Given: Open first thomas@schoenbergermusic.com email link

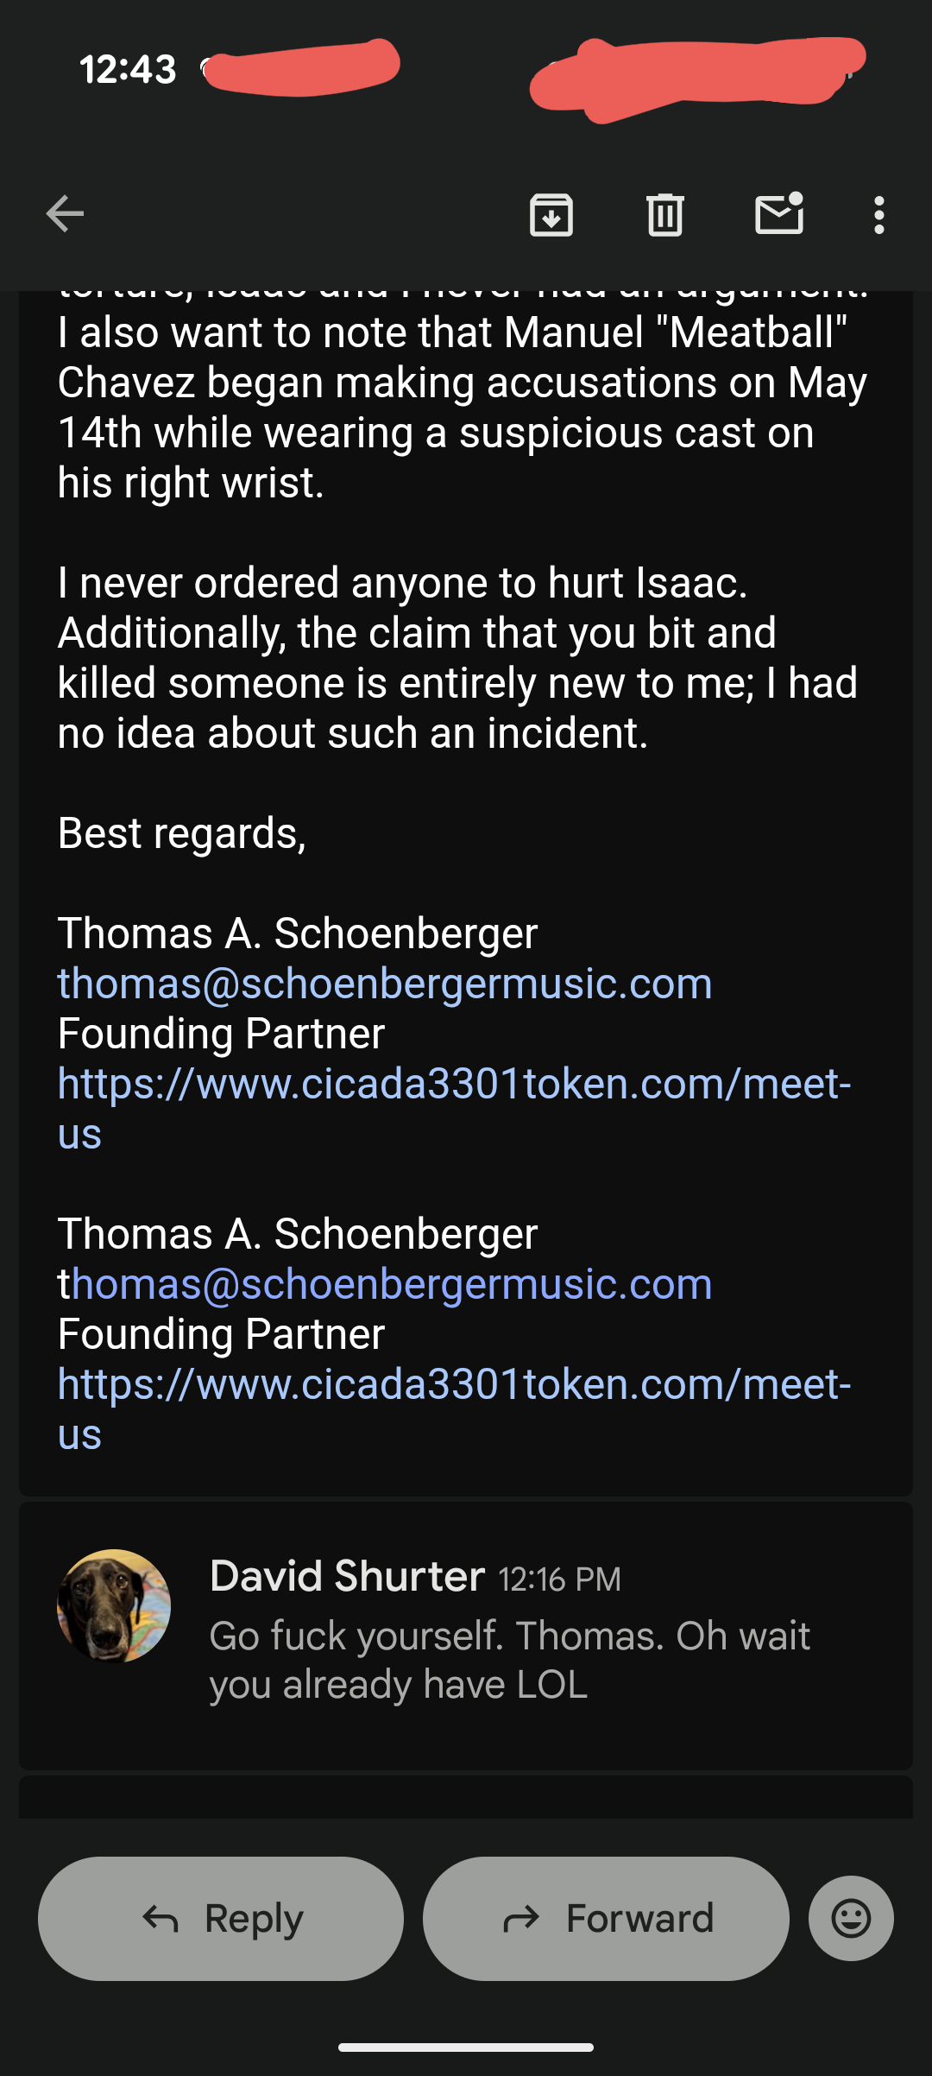Looking at the screenshot, I should click(385, 984).
